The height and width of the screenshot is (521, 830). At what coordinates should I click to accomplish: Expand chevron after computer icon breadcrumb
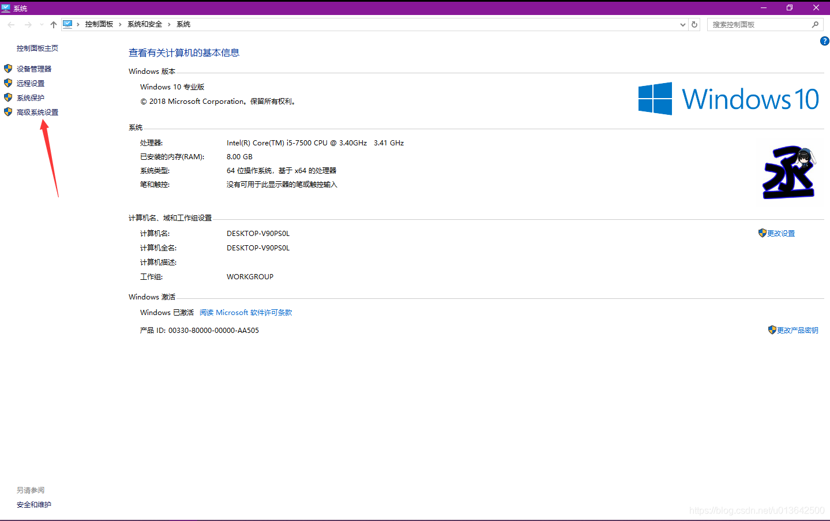(78, 24)
